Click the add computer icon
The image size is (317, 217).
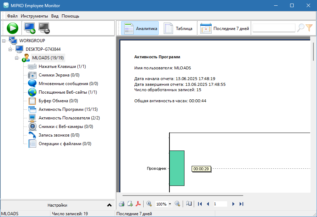(29, 28)
